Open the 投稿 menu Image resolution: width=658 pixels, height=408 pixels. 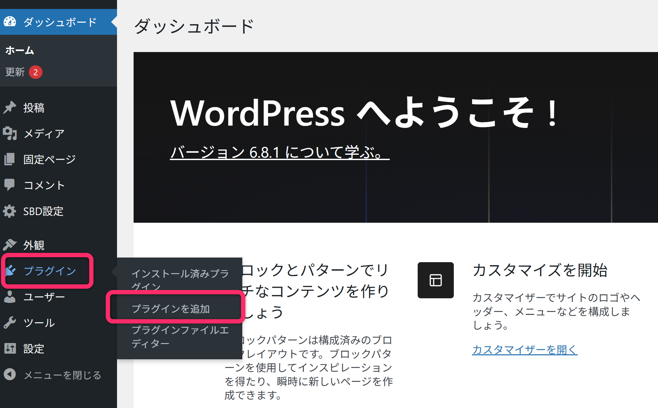[58, 107]
